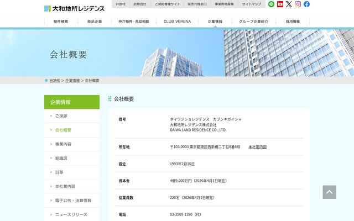Screen dimensions: 354x221
Task: Select 仲介物件・売却相談 in main navigation
Action: [x=134, y=22]
